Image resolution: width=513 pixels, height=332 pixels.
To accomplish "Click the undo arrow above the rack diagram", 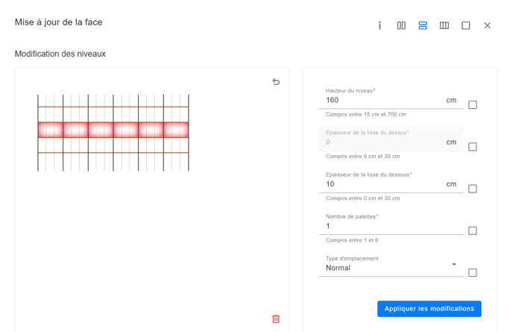I will [x=276, y=82].
